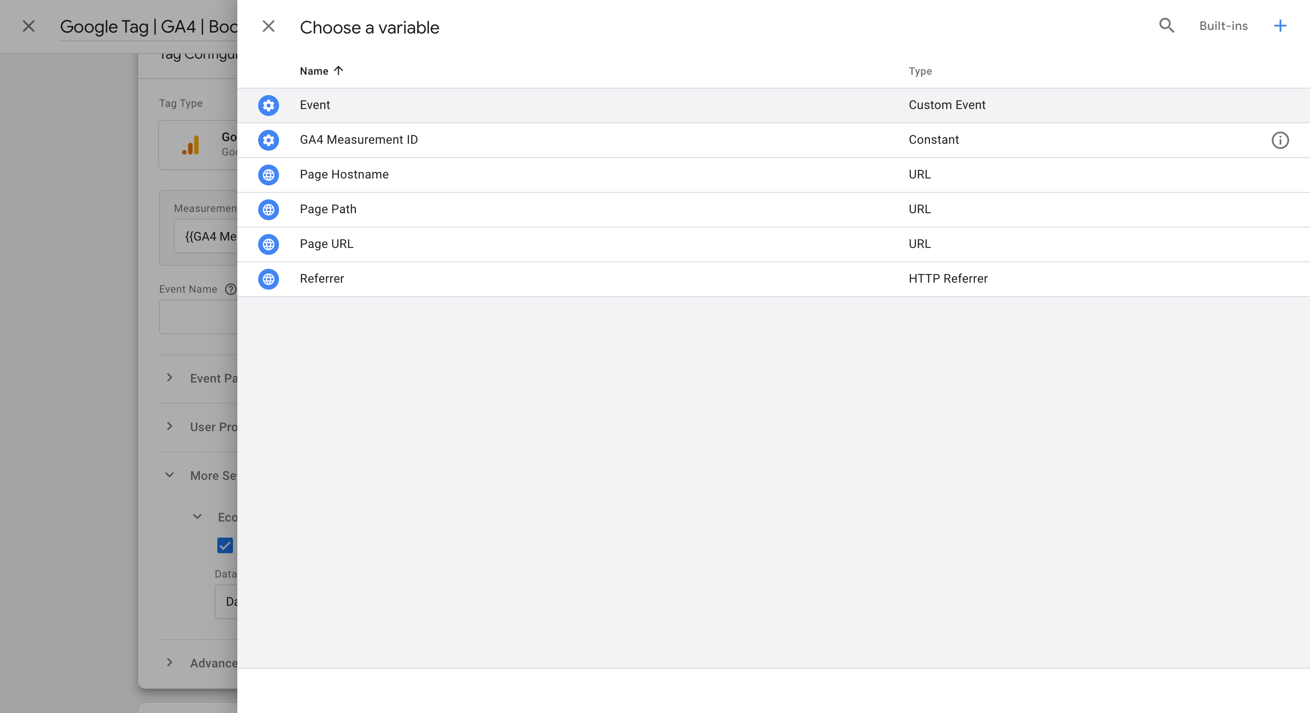Select the Event variable row
This screenshot has height=713, width=1310.
tap(774, 105)
